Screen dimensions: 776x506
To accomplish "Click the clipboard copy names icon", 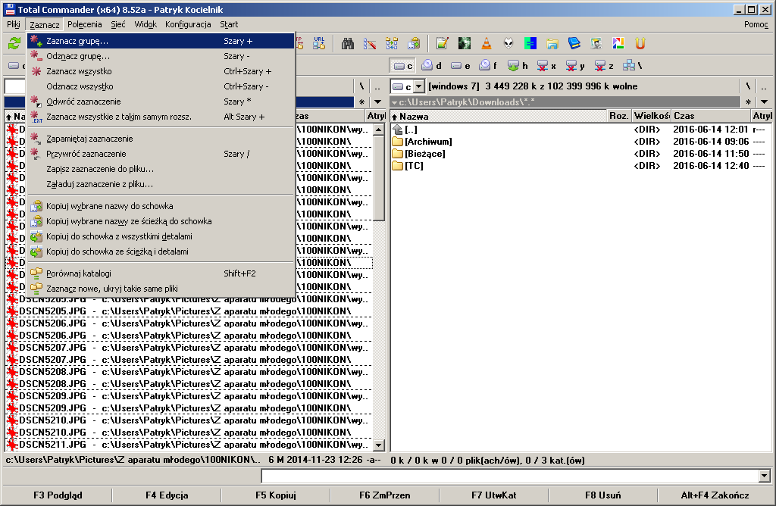I will tap(413, 43).
